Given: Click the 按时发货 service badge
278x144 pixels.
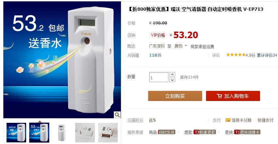Looking at the screenshot, I should click(167, 132).
